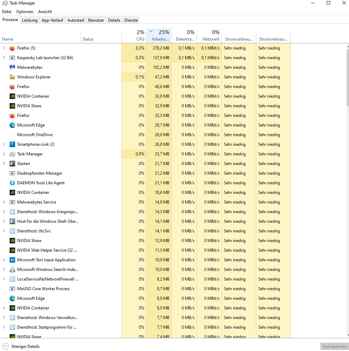Expand the Task-Manager process row
This screenshot has width=349, height=351.
click(x=4, y=154)
